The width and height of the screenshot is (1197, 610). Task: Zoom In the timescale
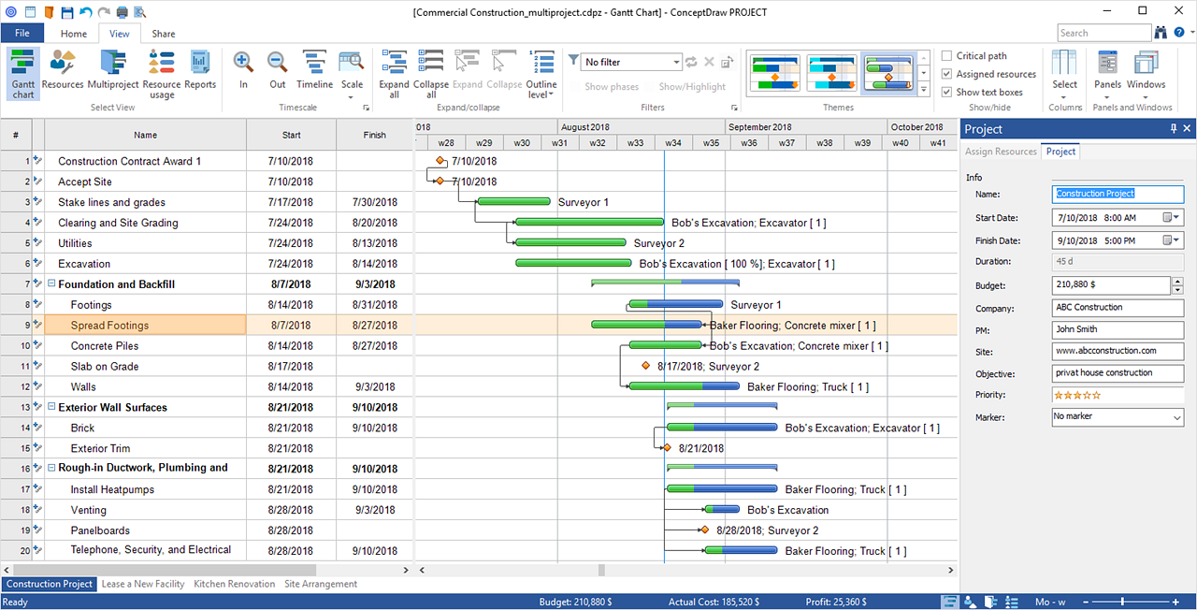(x=243, y=71)
